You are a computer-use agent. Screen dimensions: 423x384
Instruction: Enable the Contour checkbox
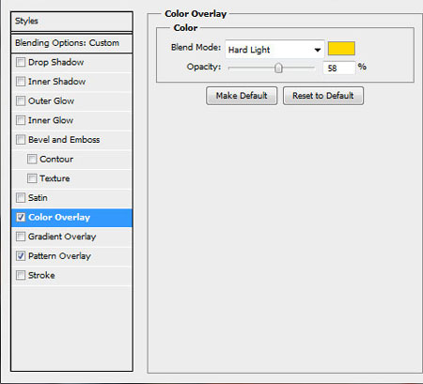coord(32,159)
